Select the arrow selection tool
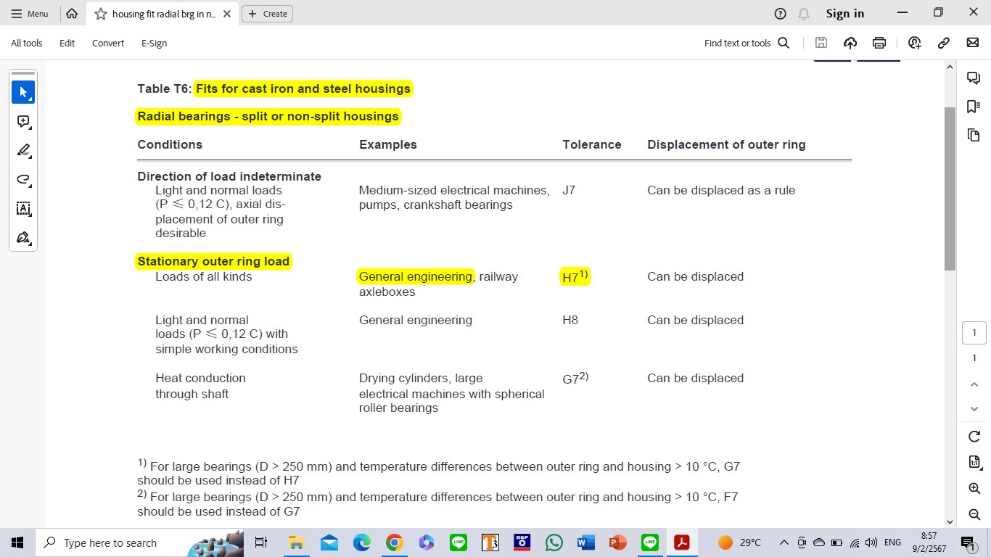Image resolution: width=991 pixels, height=557 pixels. 23,92
